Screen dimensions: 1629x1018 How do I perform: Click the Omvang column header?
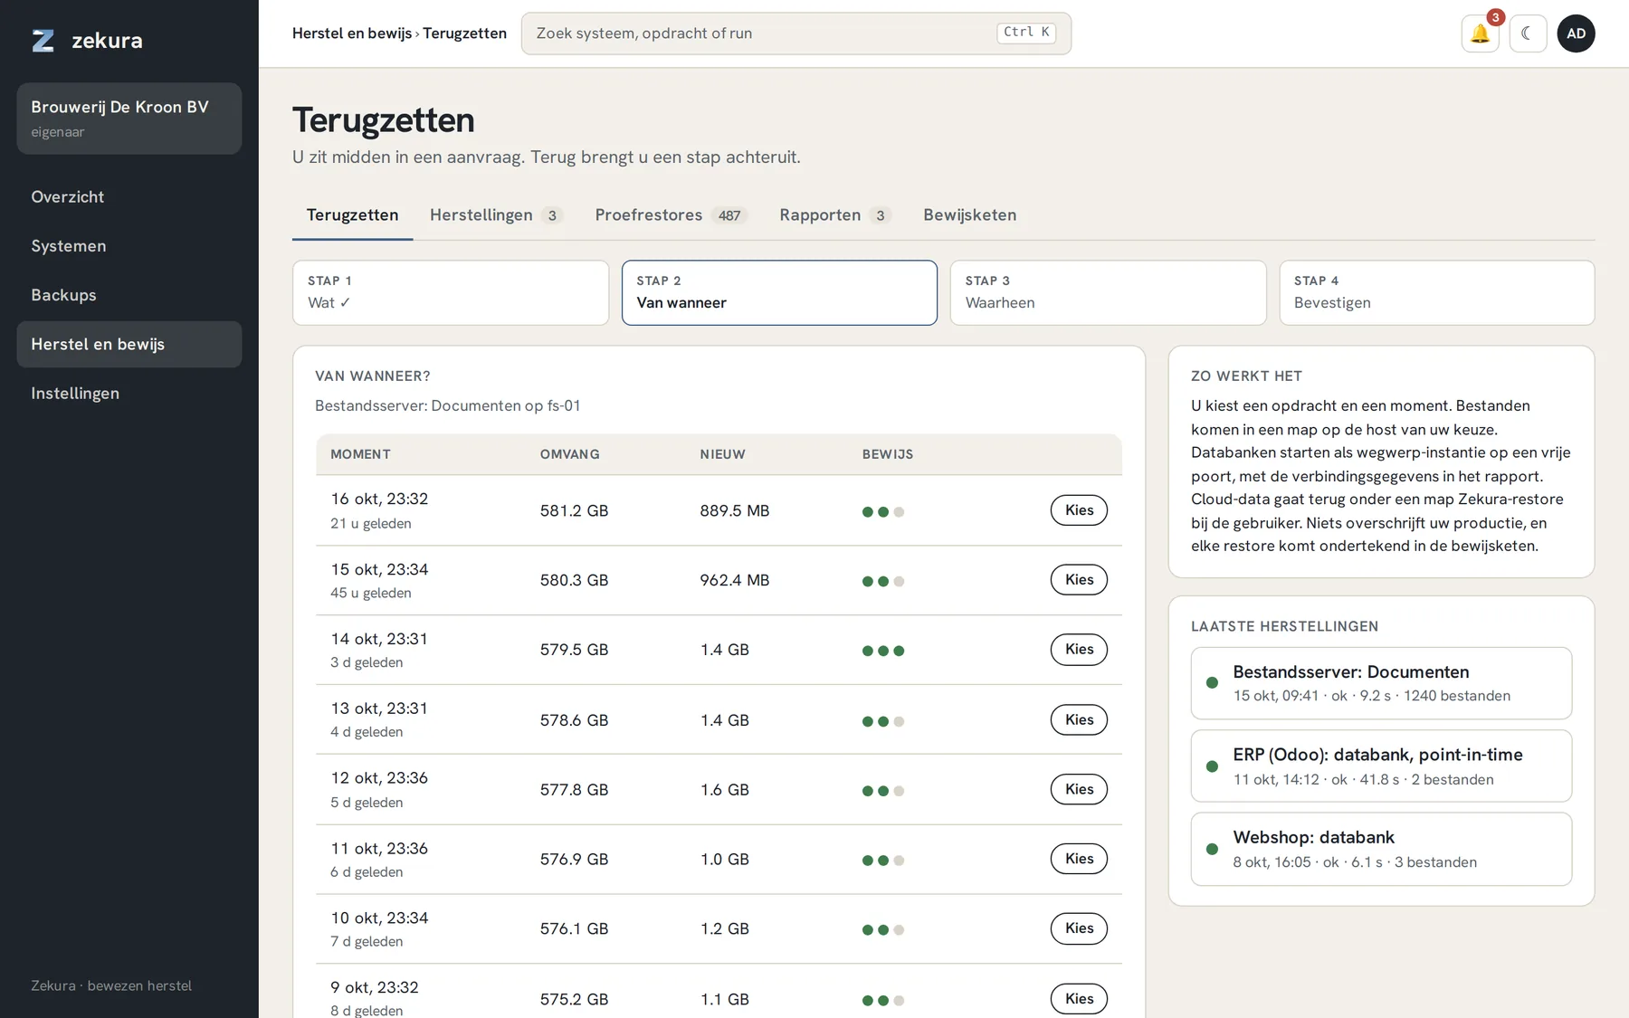coord(569,454)
